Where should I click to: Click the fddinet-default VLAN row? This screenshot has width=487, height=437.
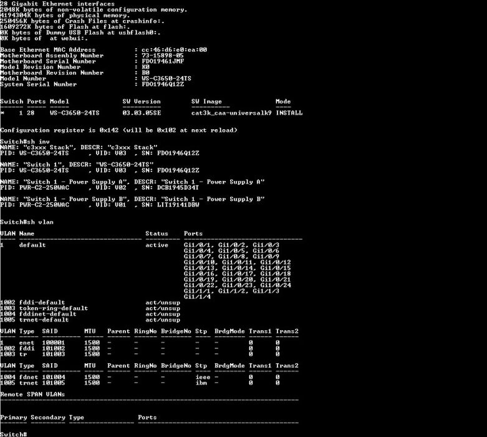[90, 314]
